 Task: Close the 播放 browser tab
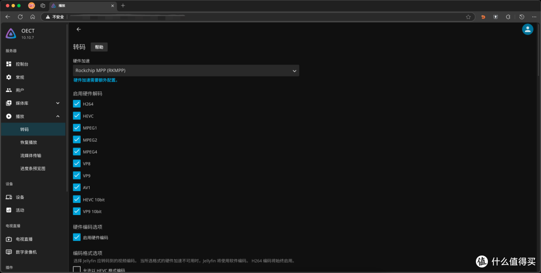[113, 5]
